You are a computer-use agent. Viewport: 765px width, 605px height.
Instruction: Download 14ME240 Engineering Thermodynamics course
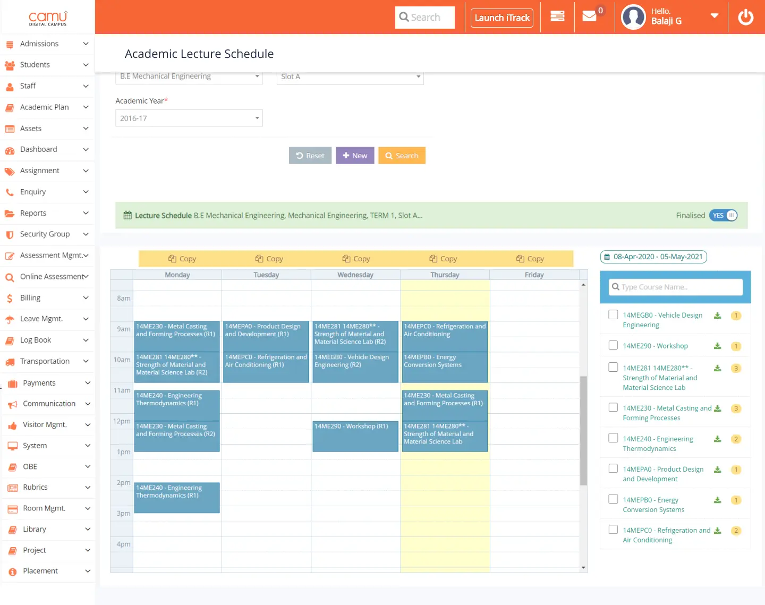click(717, 439)
